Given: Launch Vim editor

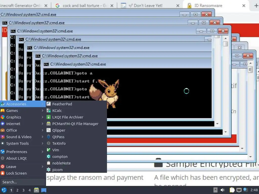Looking at the screenshot, I should pos(76,150).
